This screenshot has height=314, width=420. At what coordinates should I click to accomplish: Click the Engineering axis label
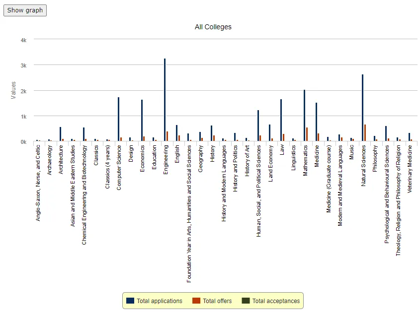[166, 160]
